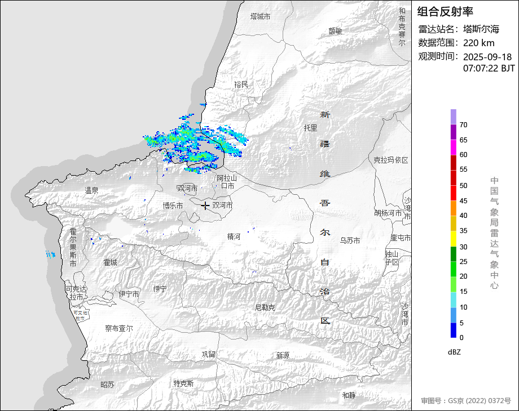Screen dimensions: 519x411
Task: Click the 胡杨河市 map label
Action: click(x=388, y=213)
